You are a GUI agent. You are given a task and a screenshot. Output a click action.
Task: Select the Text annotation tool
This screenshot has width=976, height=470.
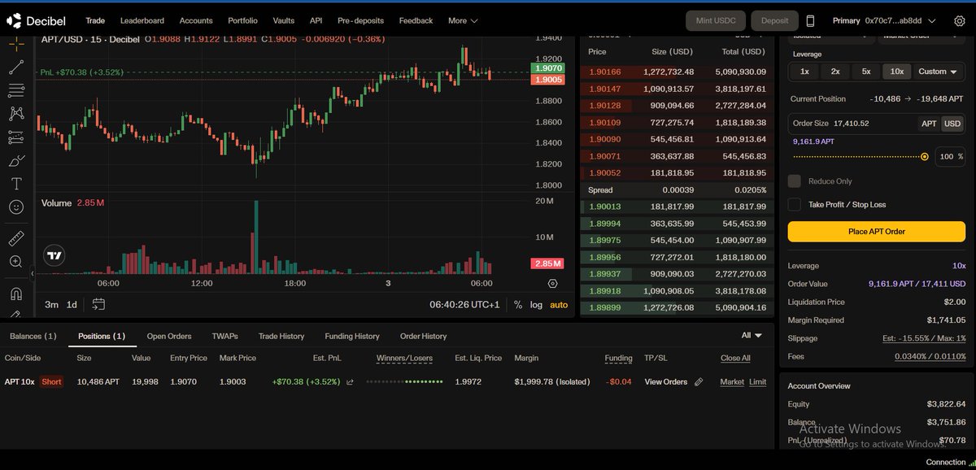pos(15,184)
